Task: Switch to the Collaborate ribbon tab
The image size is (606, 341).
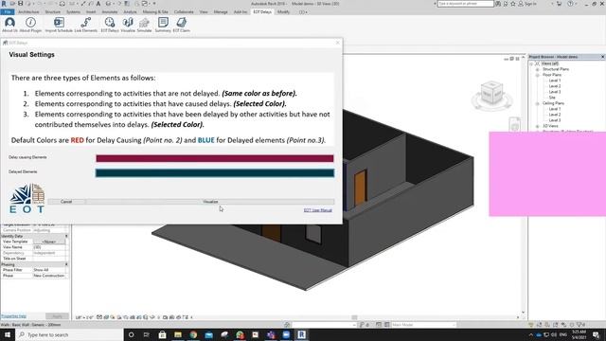Action: click(184, 12)
